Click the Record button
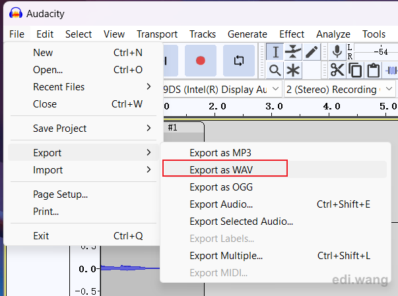 (x=201, y=61)
